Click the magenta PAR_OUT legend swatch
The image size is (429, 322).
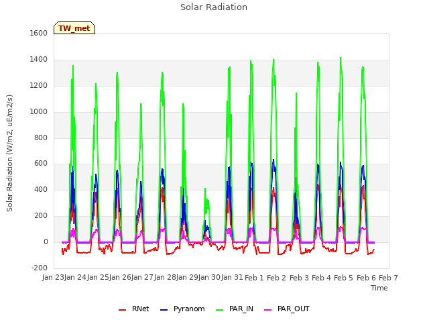pyautogui.click(x=268, y=310)
